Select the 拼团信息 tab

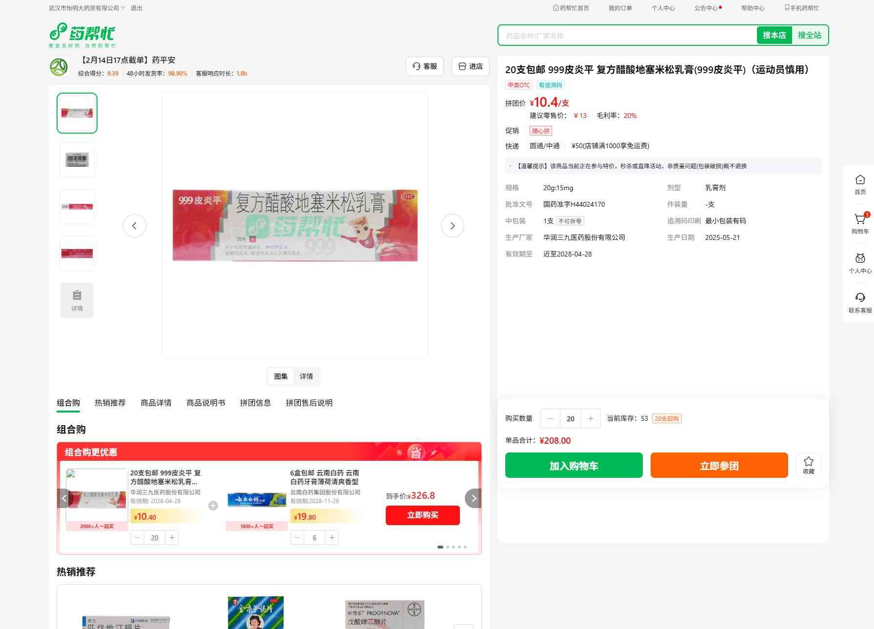click(255, 403)
